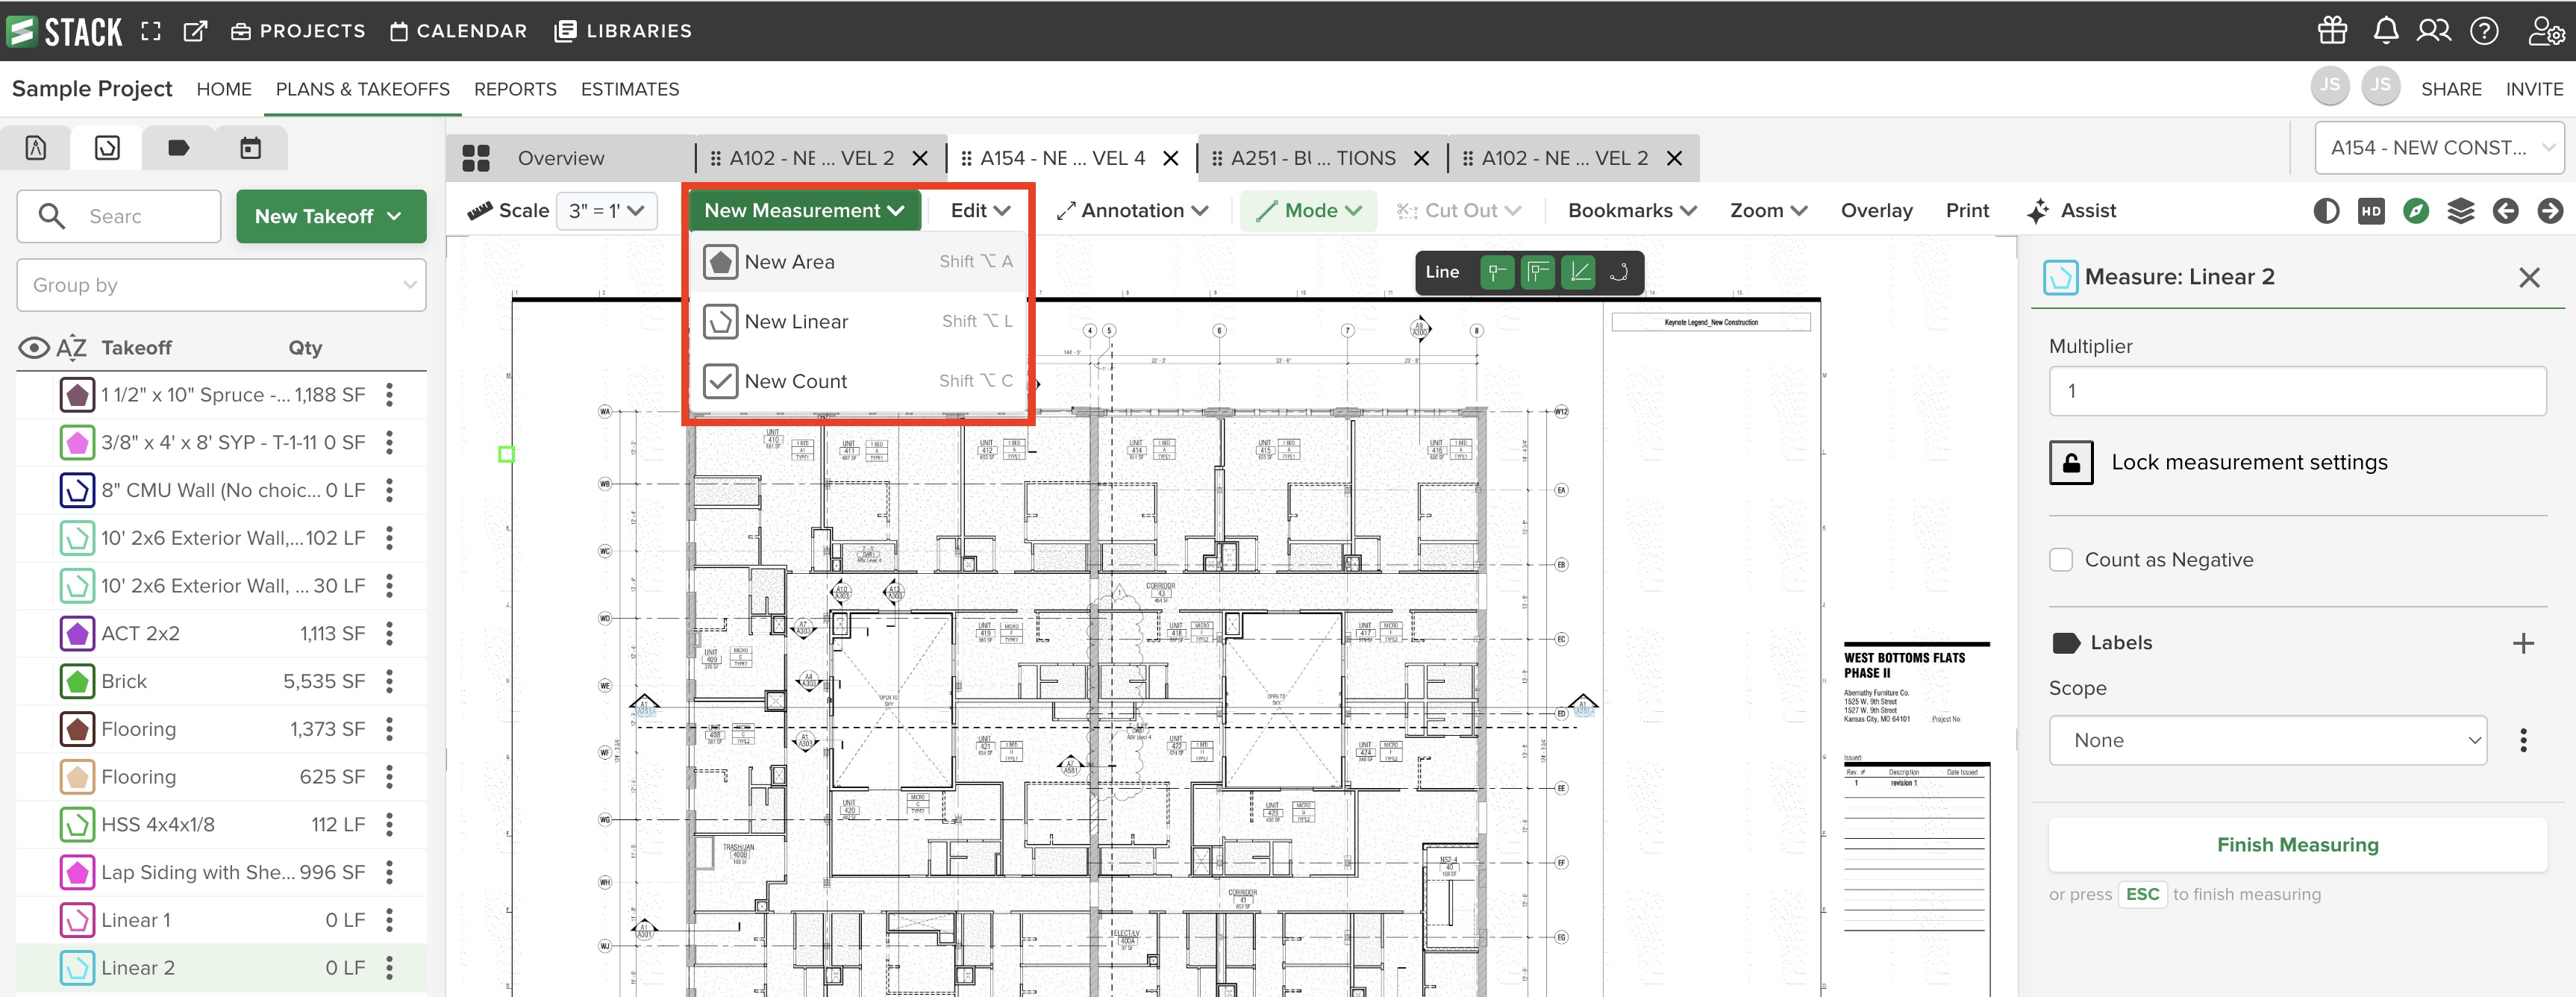Screen dimensions: 2576x997
Task: Add a new label with plus icon
Action: tap(2523, 643)
